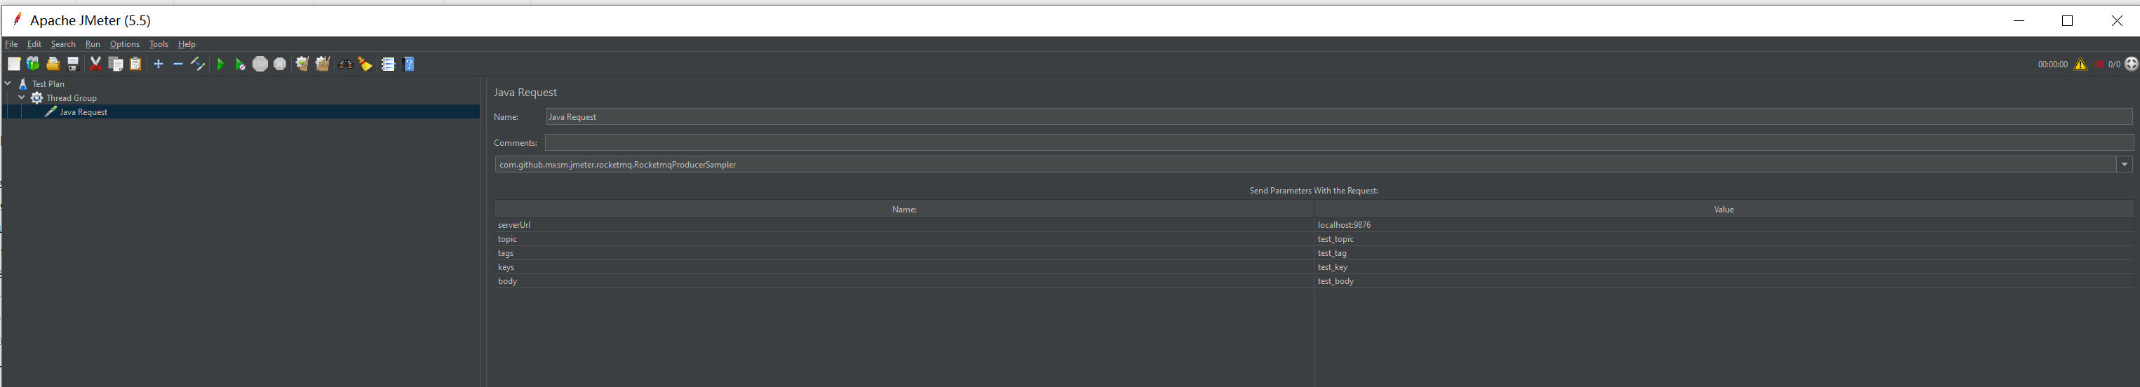The height and width of the screenshot is (387, 2140).
Task: Open the function helper dialog icon
Action: [x=388, y=64]
